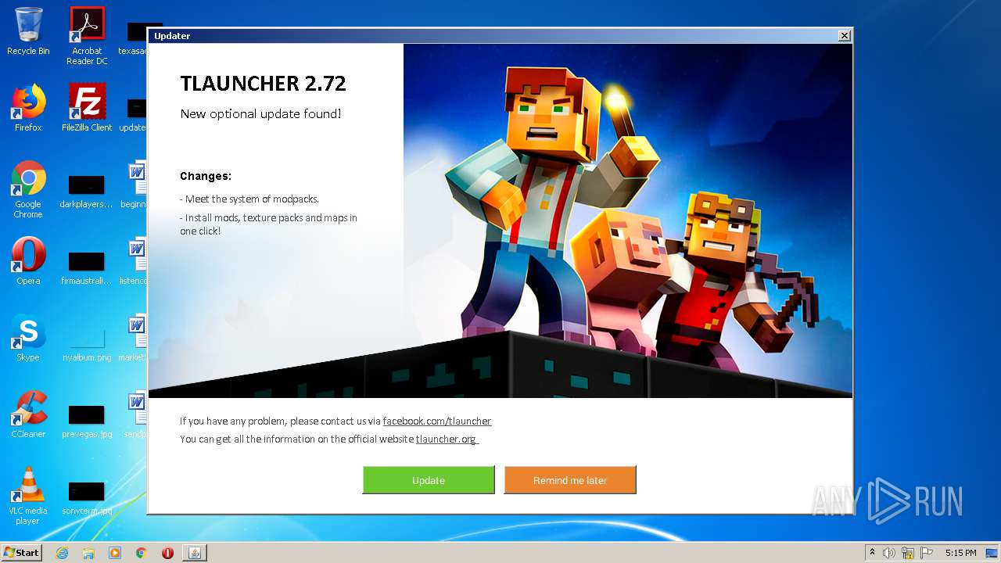Click the green Update button
This screenshot has height=563, width=1001.
coord(429,480)
